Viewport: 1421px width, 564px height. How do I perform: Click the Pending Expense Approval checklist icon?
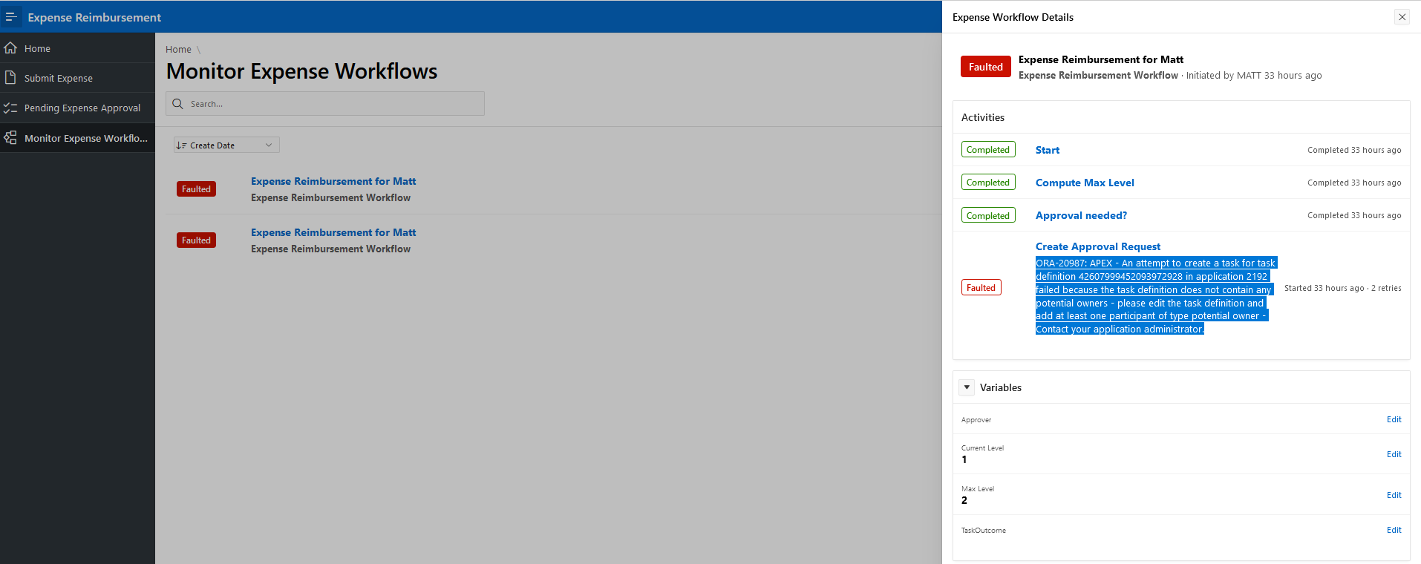click(x=10, y=108)
